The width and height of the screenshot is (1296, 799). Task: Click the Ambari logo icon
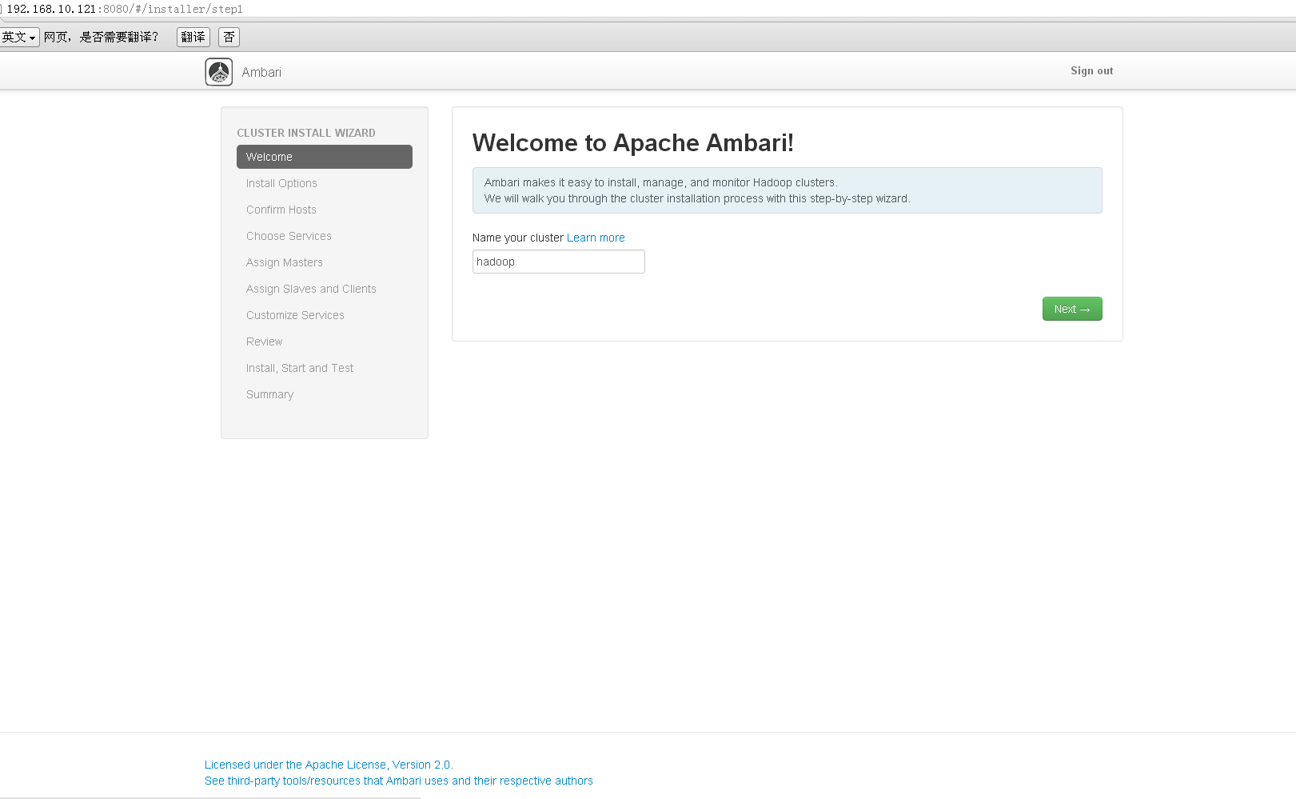[x=218, y=72]
